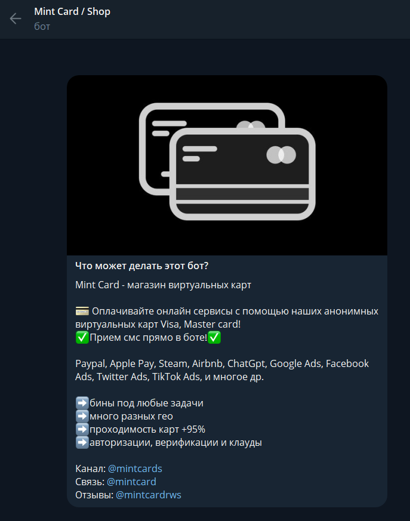
Task: Click the credit card emoji before "Оплачивайте"
Action: [x=82, y=312]
